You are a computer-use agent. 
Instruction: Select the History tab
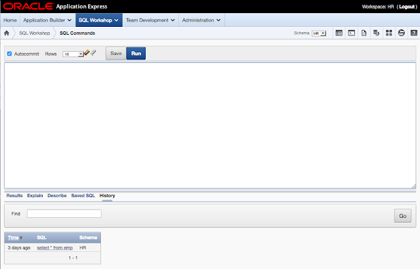click(107, 196)
